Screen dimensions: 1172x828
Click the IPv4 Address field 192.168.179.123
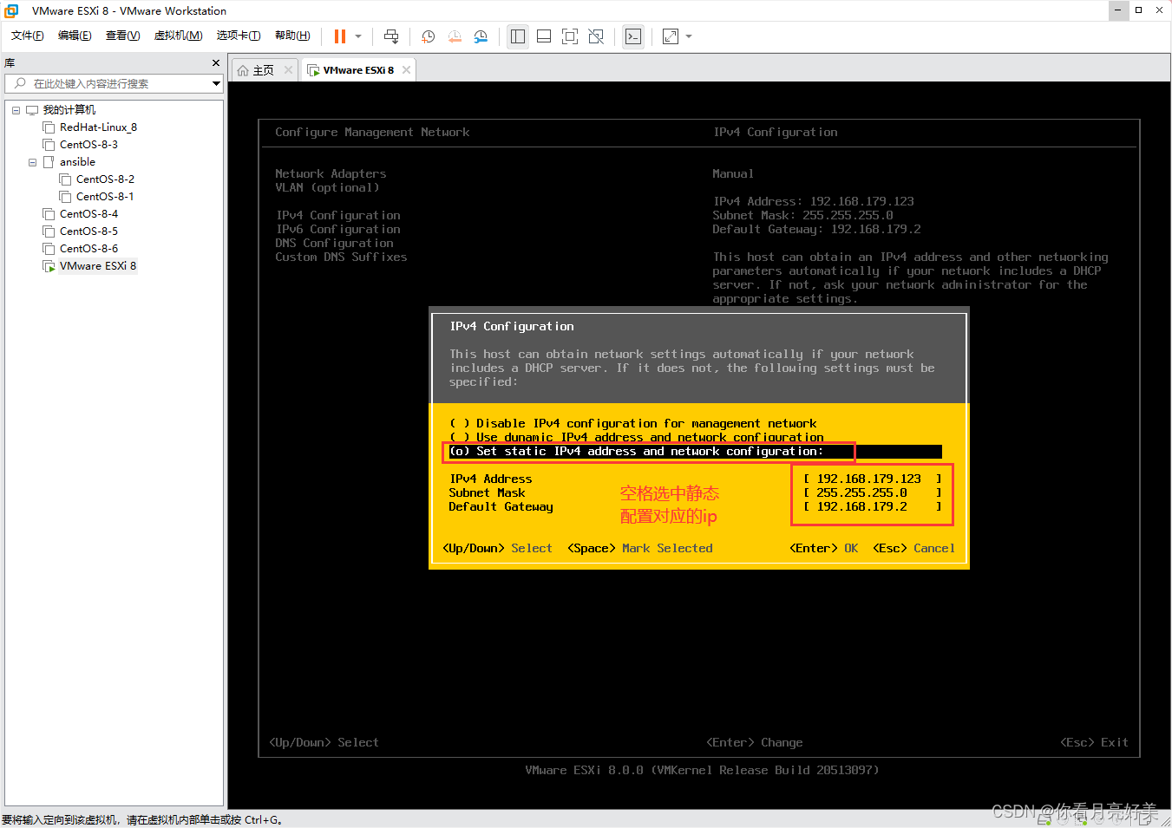(872, 479)
